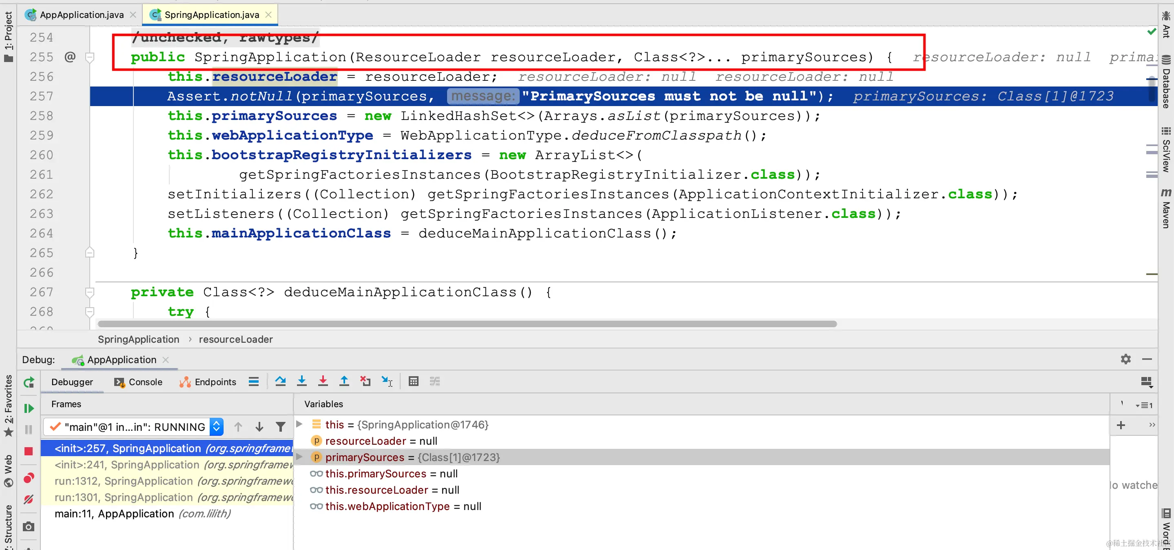Stop the debug session with red square
Image resolution: width=1174 pixels, height=550 pixels.
click(x=29, y=451)
